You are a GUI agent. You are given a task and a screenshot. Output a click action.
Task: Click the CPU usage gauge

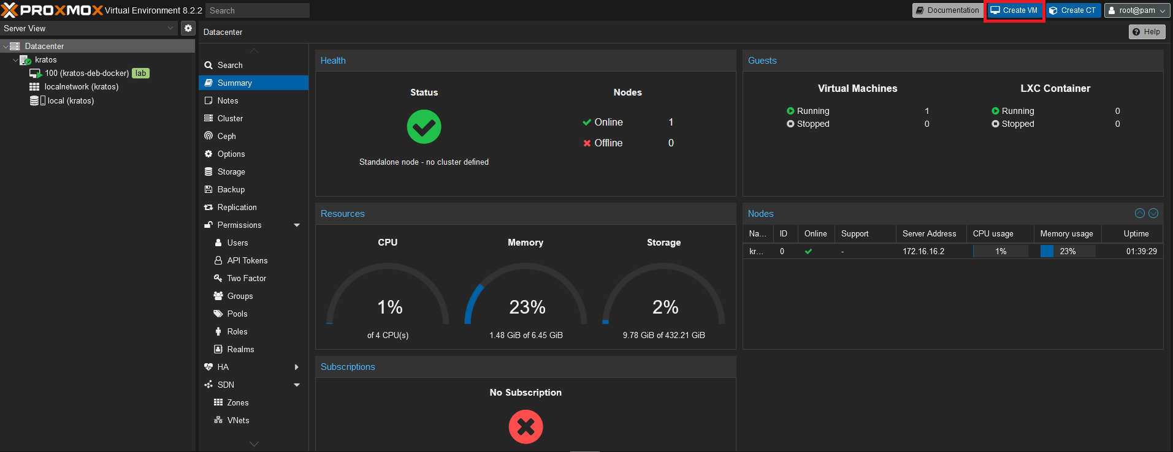(388, 294)
